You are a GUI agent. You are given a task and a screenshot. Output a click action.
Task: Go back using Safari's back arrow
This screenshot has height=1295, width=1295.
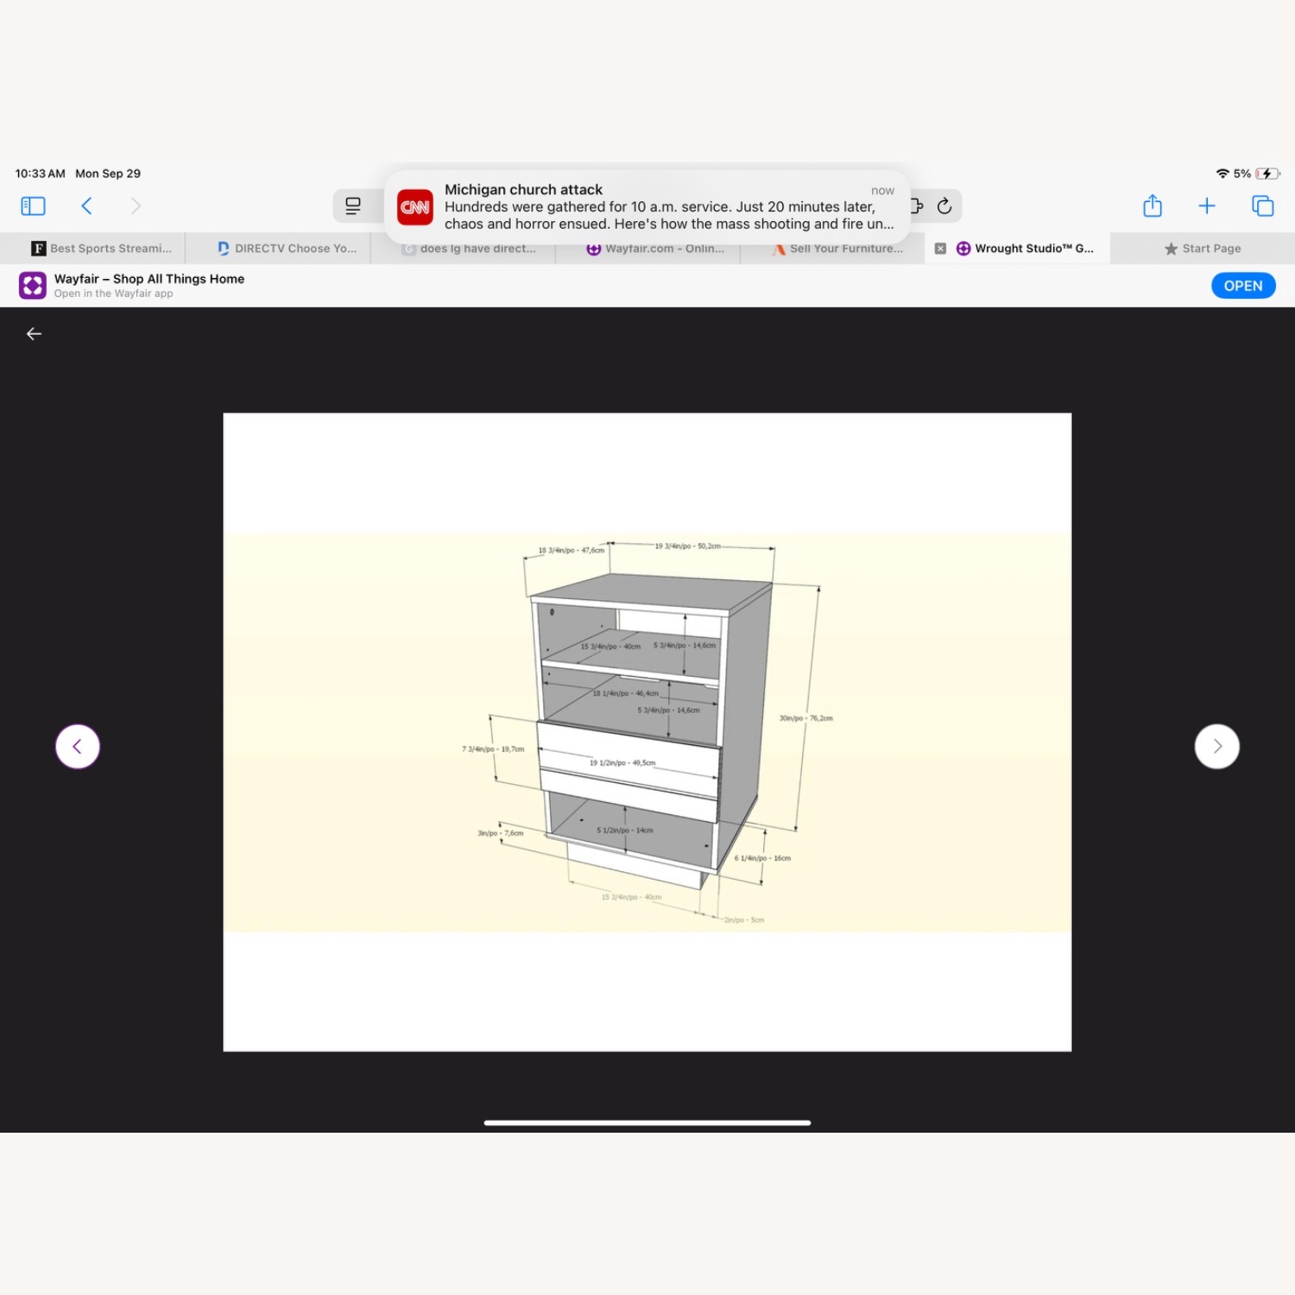86,205
